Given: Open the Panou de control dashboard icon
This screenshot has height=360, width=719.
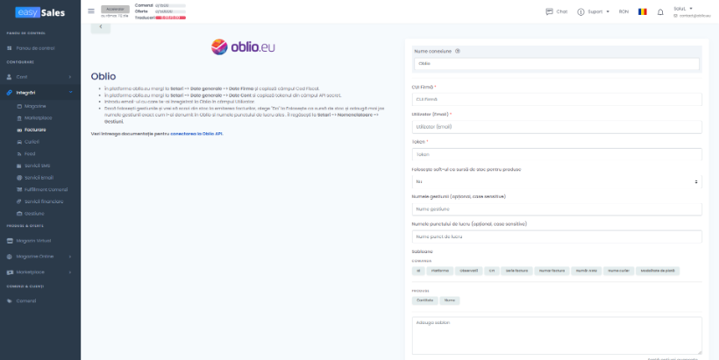Looking at the screenshot, I should point(10,48).
